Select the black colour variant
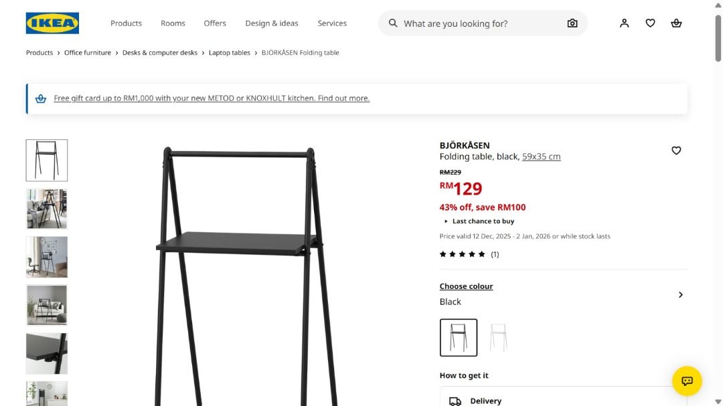 [459, 337]
